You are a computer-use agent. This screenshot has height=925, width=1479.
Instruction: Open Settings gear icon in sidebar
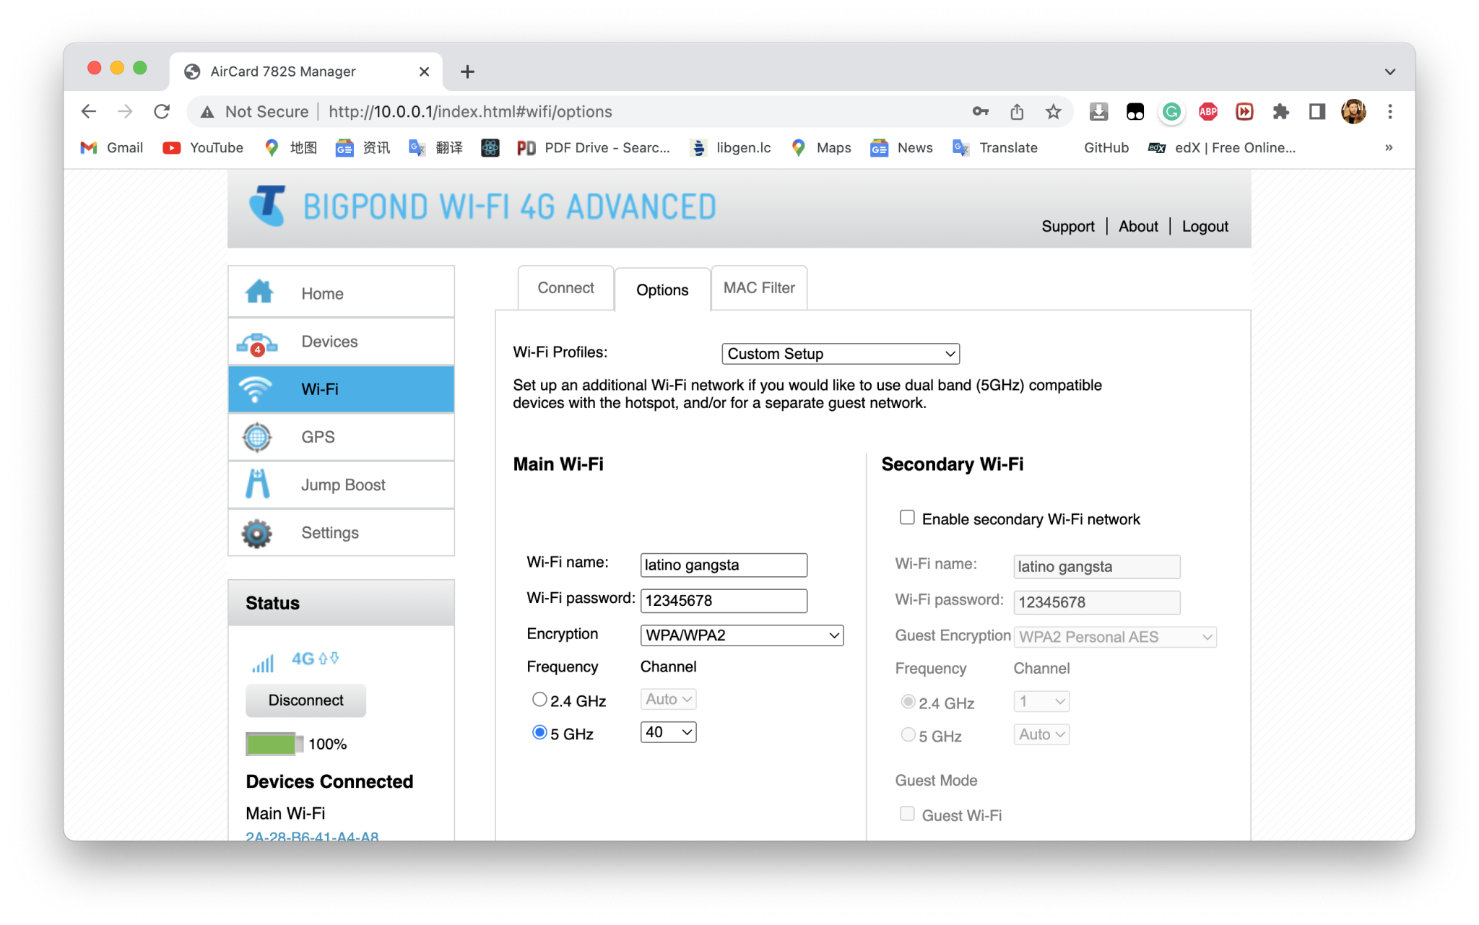tap(257, 533)
